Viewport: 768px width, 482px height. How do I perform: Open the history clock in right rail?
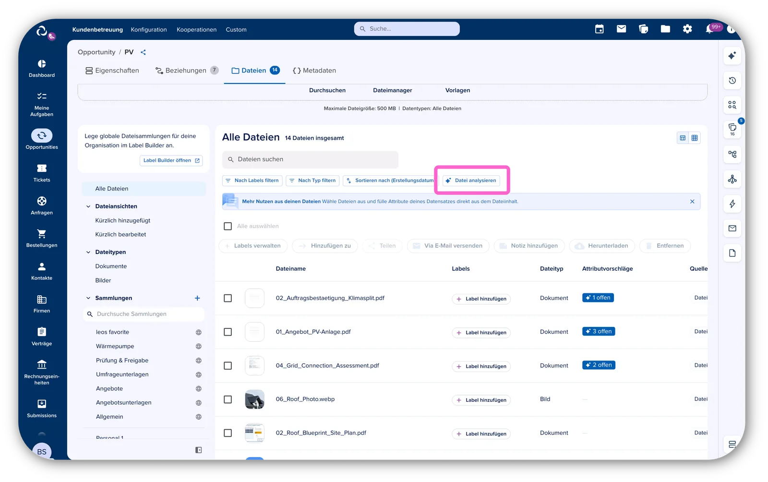732,81
